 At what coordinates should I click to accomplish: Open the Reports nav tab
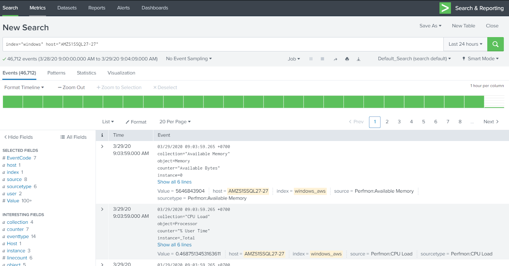pyautogui.click(x=97, y=8)
